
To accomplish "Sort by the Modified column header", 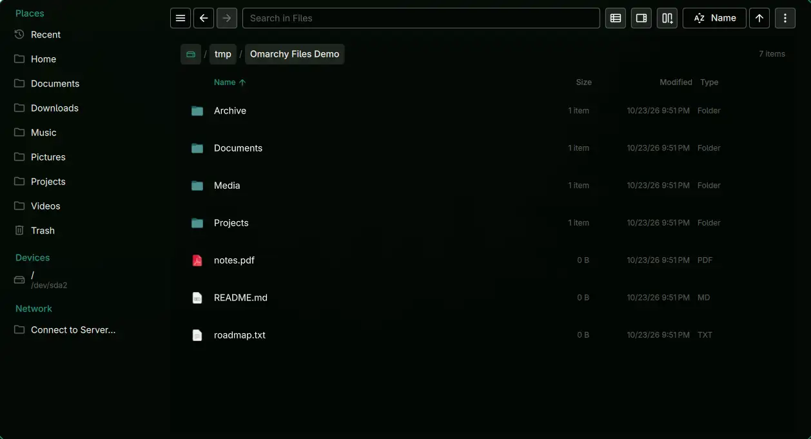I will 676,83.
